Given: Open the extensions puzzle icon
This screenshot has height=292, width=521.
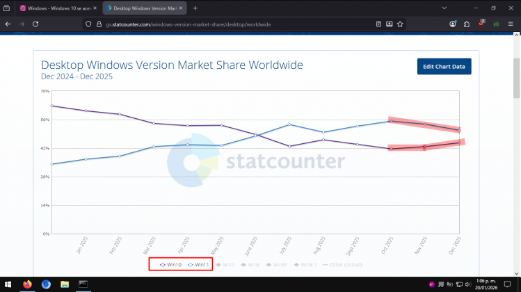Looking at the screenshot, I should click(x=467, y=24).
